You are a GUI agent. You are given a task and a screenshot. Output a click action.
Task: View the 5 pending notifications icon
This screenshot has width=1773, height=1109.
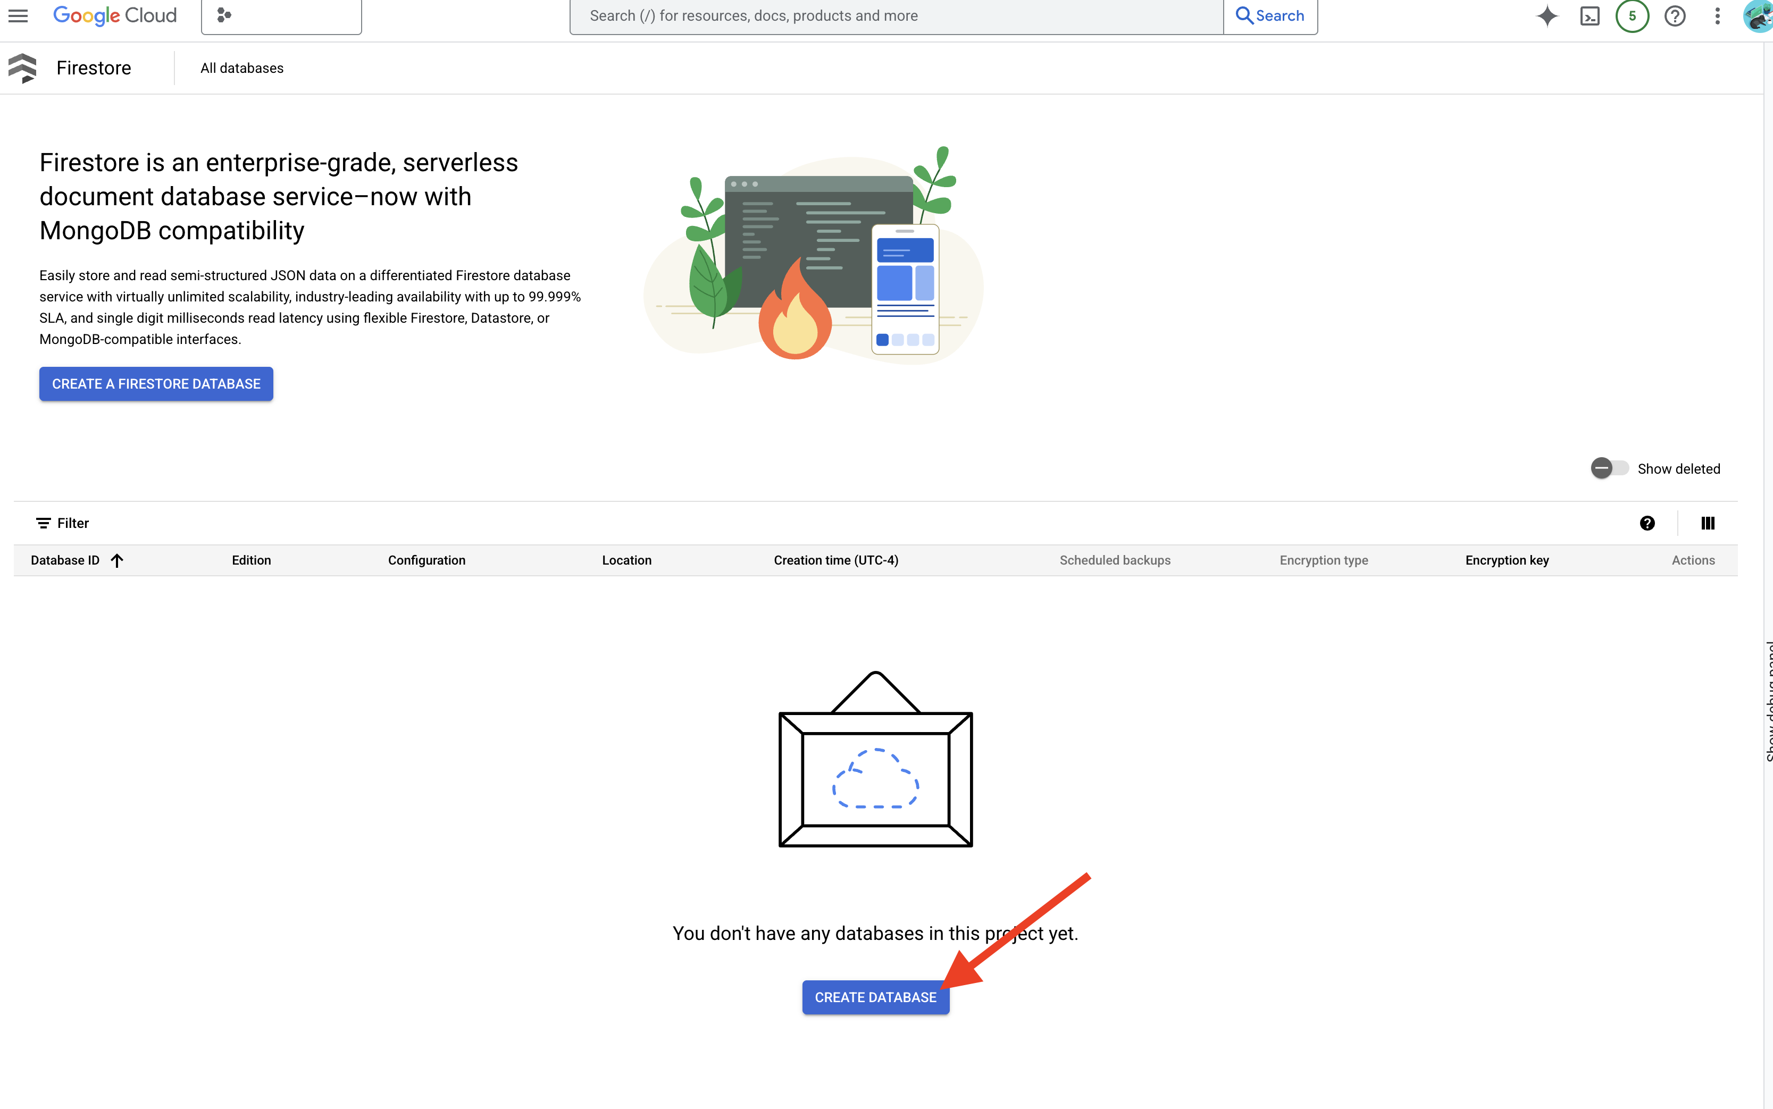pyautogui.click(x=1632, y=15)
